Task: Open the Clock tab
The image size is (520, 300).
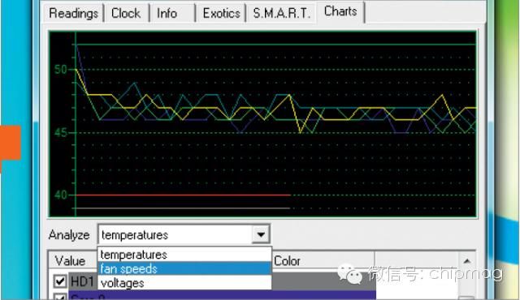Action: (x=126, y=14)
